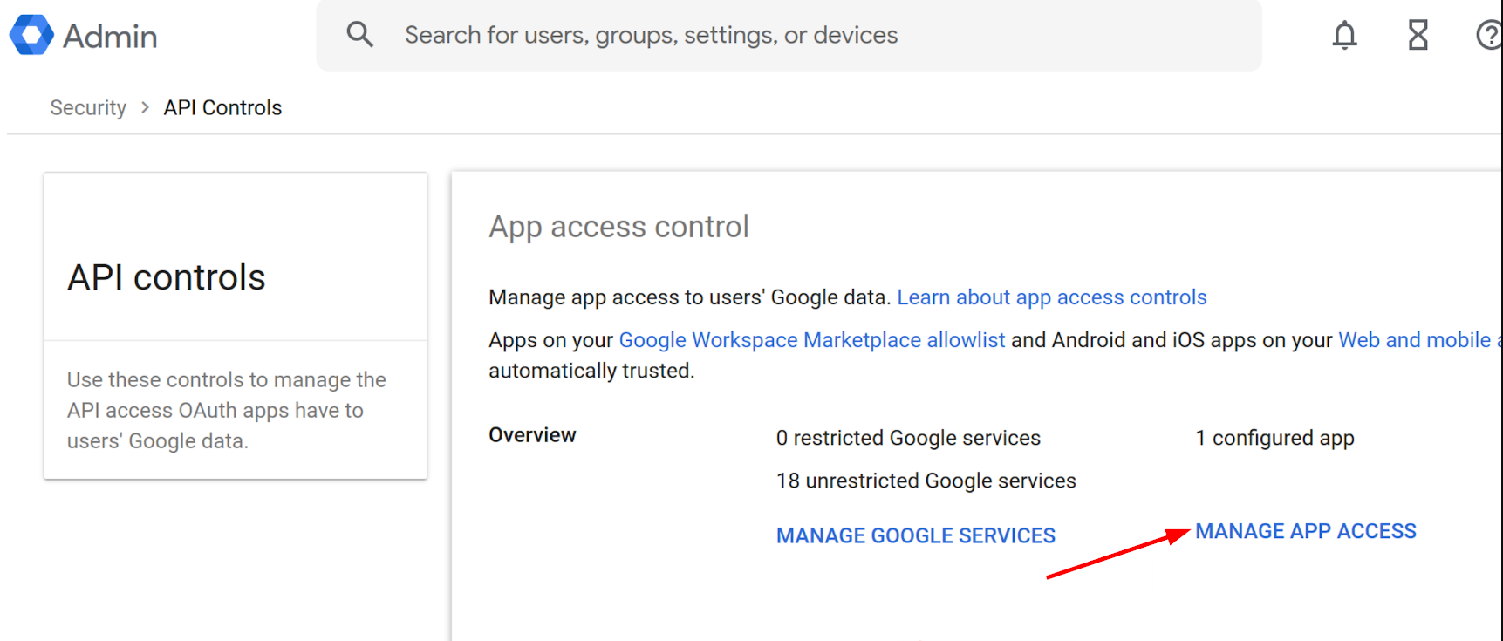Screen dimensions: 1503x641
Task: Click the Google Admin logo icon
Action: (31, 35)
